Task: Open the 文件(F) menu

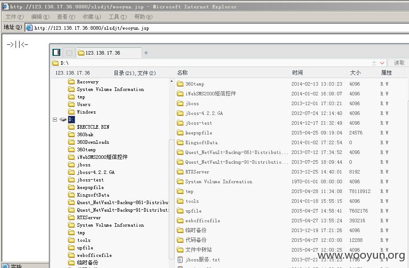Action: (x=15, y=17)
